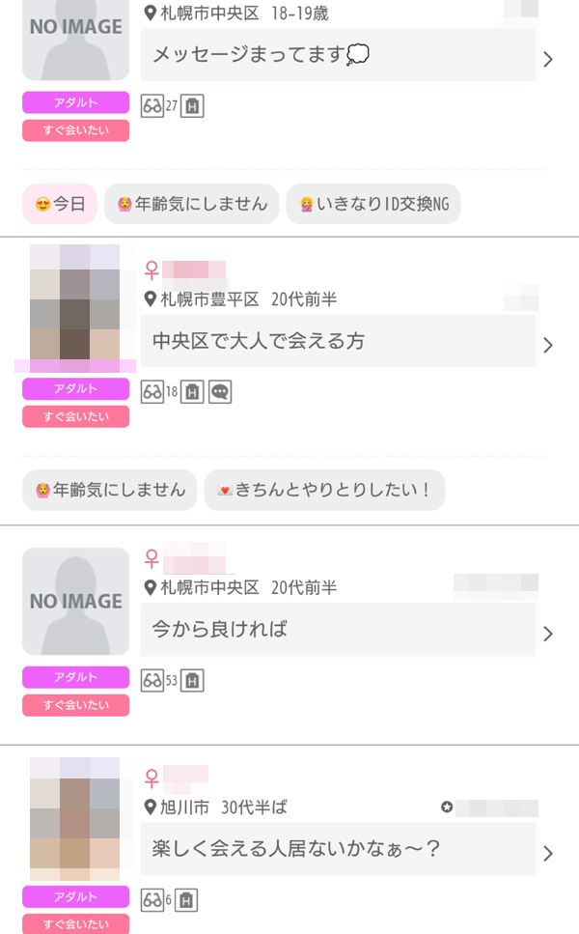579x934 pixels.
Task: Open the message titled 楽しく会える人居ないかなぁ〜？
Action: pyautogui.click(x=338, y=849)
